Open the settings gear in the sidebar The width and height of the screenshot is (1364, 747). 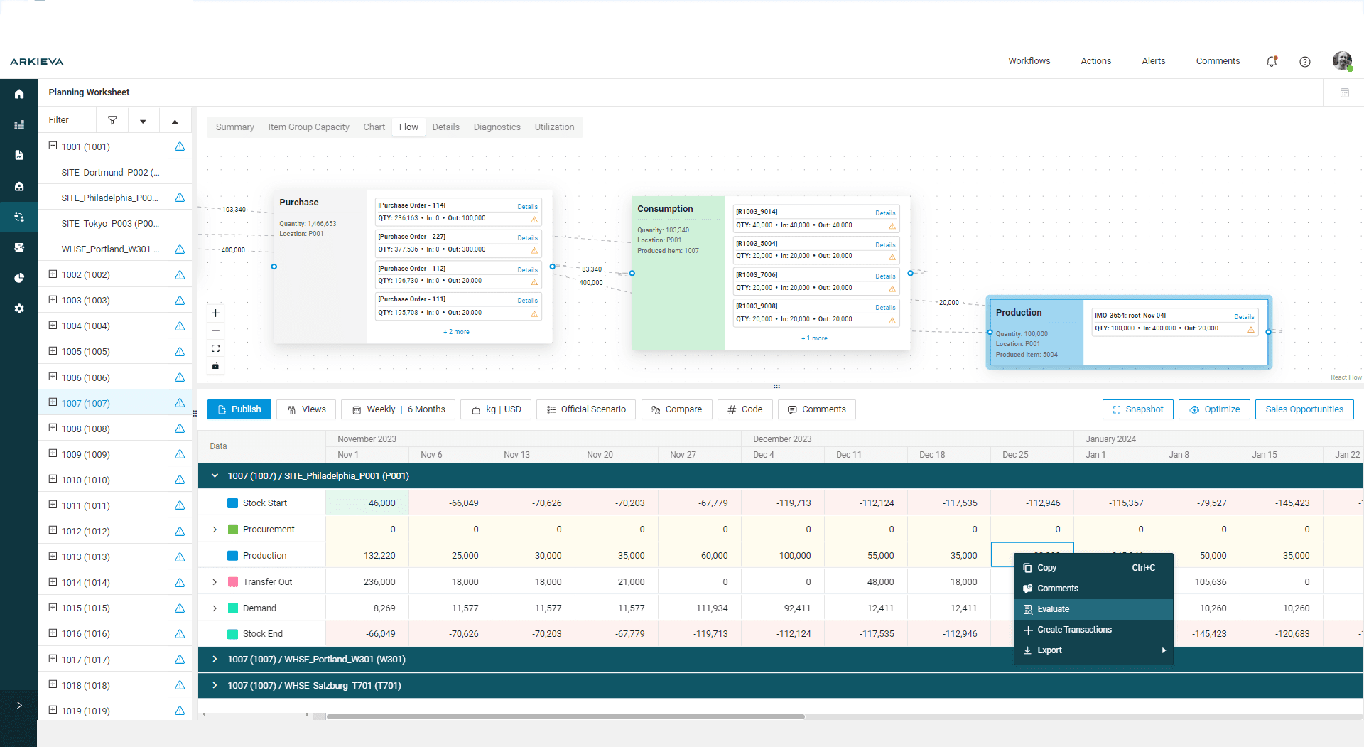click(19, 308)
